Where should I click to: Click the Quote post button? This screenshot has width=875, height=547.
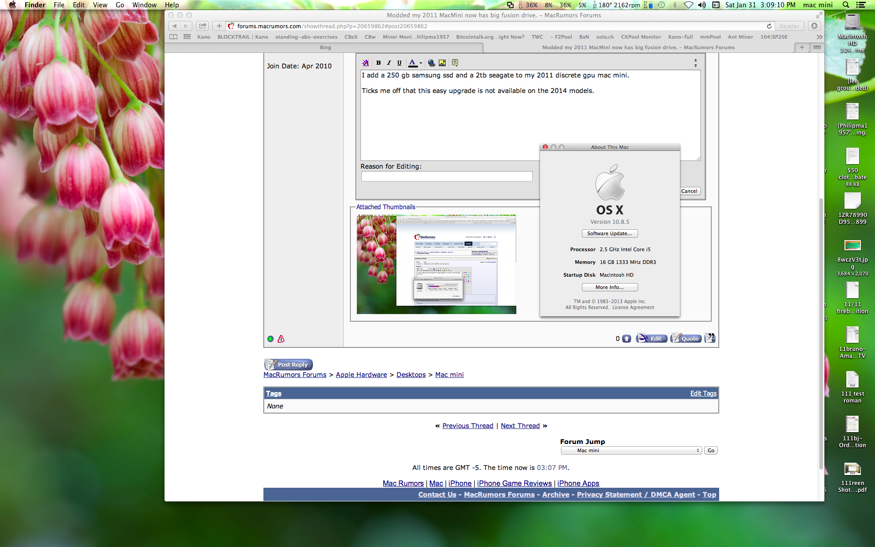686,338
